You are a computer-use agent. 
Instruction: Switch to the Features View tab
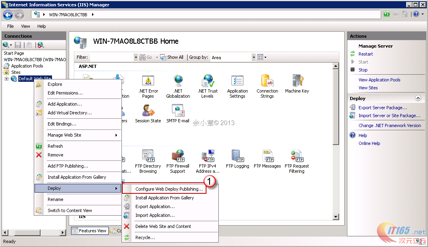click(90, 231)
